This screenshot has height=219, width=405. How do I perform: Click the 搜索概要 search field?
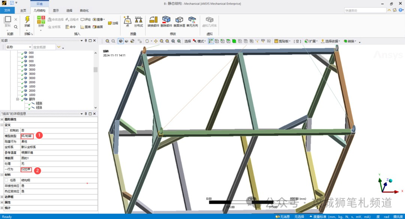[44, 47]
